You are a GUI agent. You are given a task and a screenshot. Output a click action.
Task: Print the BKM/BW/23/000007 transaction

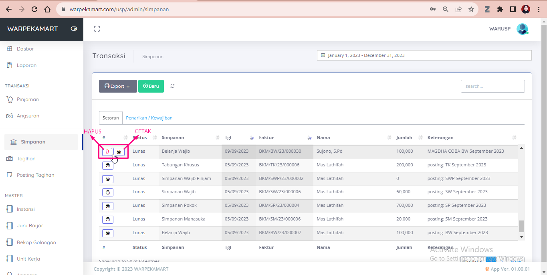108,233
